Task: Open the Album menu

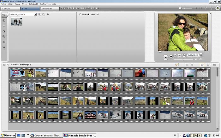Action: click(24, 4)
